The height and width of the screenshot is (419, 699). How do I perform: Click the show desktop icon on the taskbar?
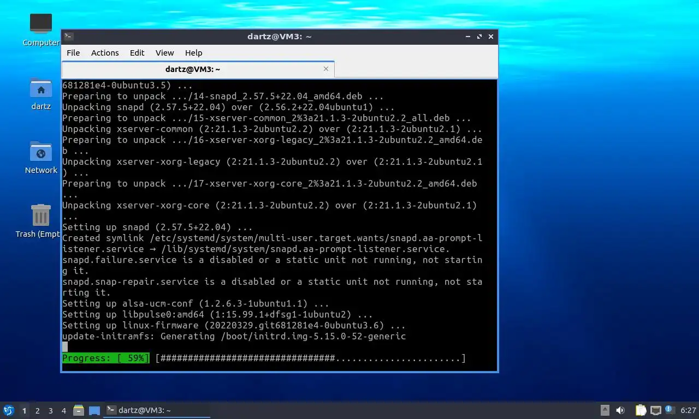pyautogui.click(x=94, y=410)
